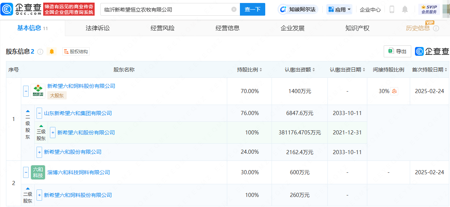Click the 查一下 search button
The image size is (450, 207).
click(252, 9)
